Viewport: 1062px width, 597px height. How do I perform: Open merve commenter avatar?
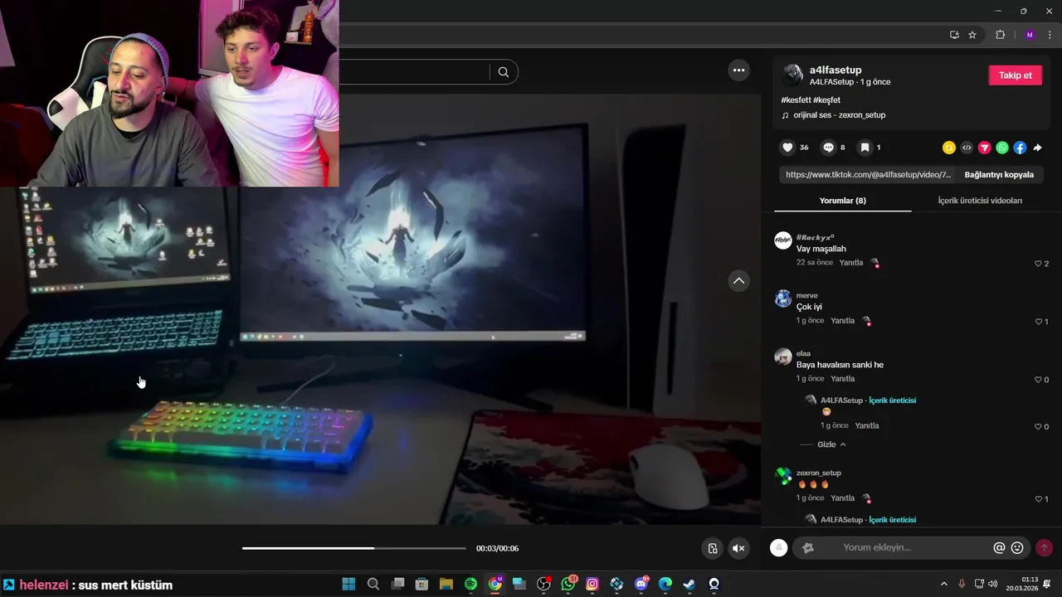click(783, 298)
